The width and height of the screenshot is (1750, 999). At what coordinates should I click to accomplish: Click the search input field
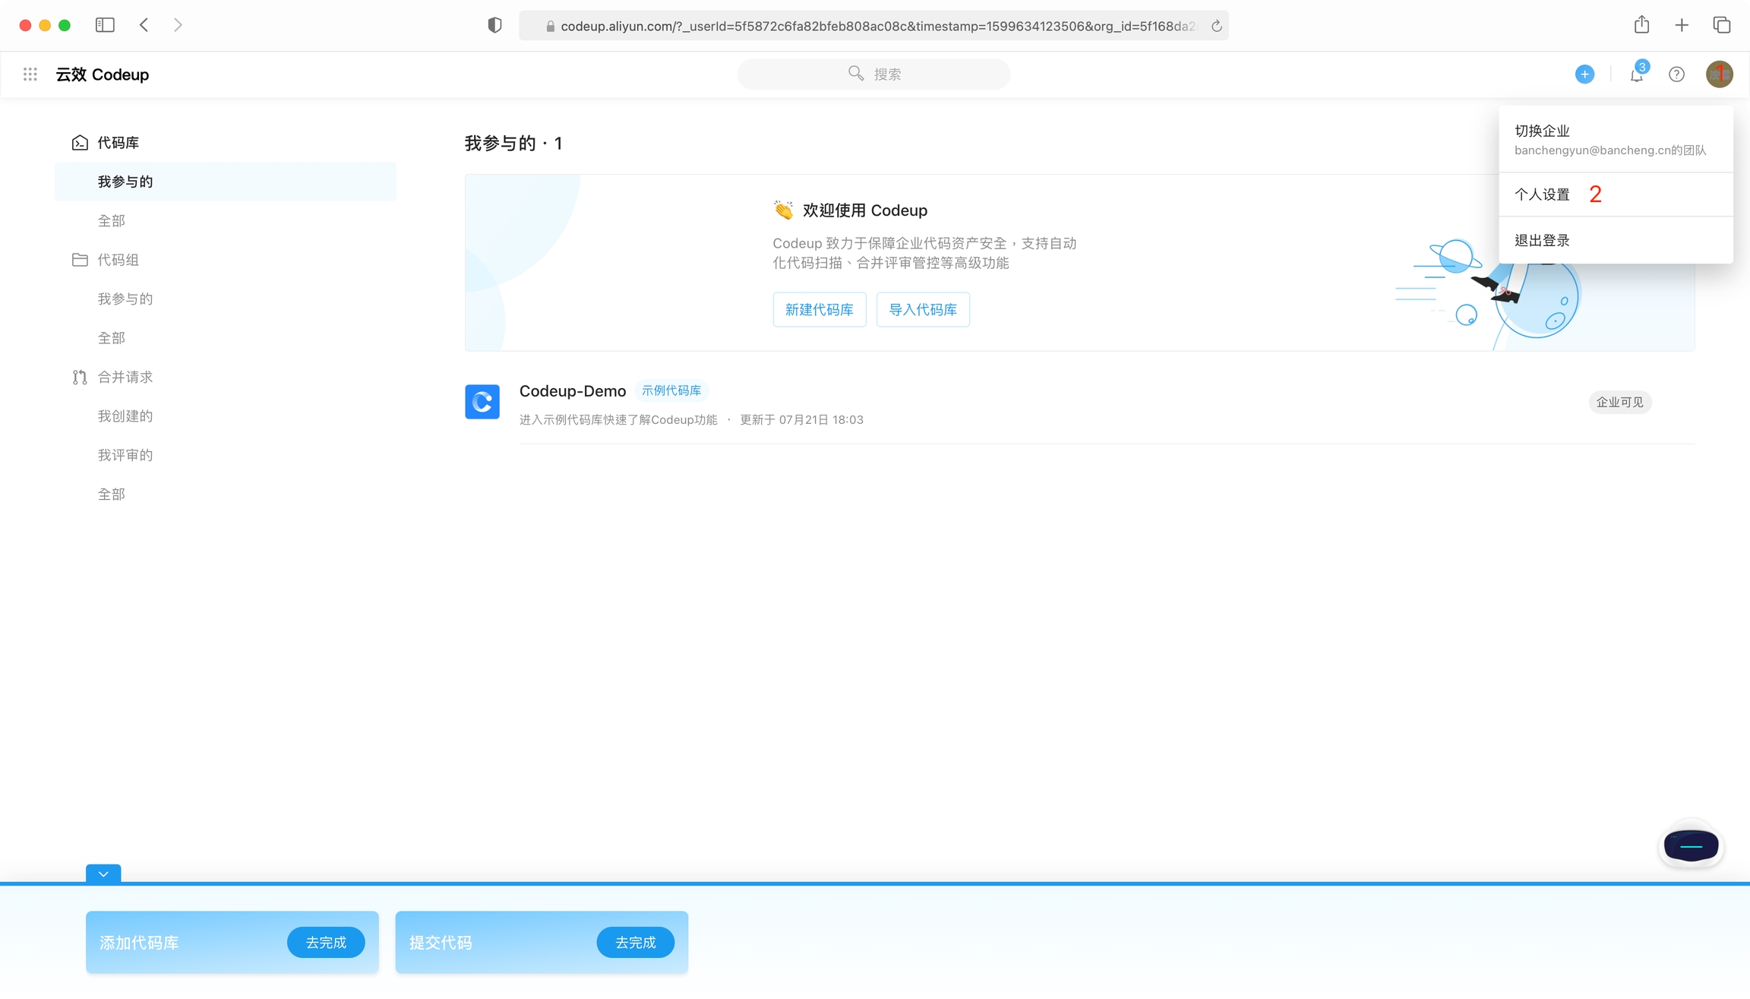[873, 74]
